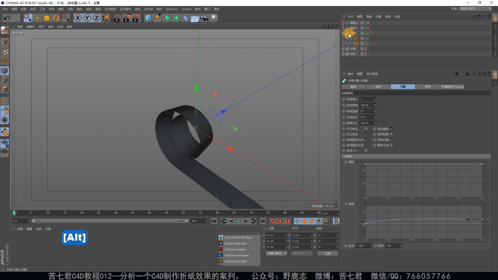Click the X position 0 cm field
Image resolution: width=498 pixels, height=280 pixels.
[276, 235]
